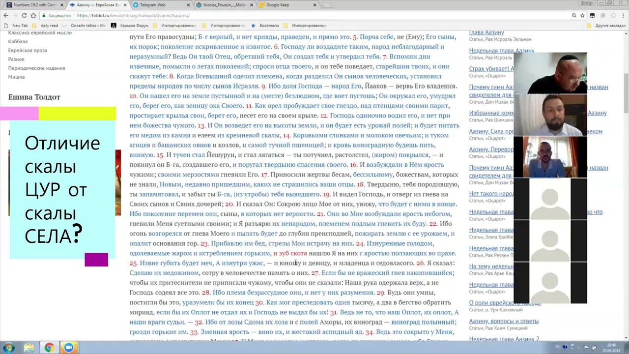Click the taskbar clock showing 19:46
The image size is (629, 354).
(x=611, y=348)
